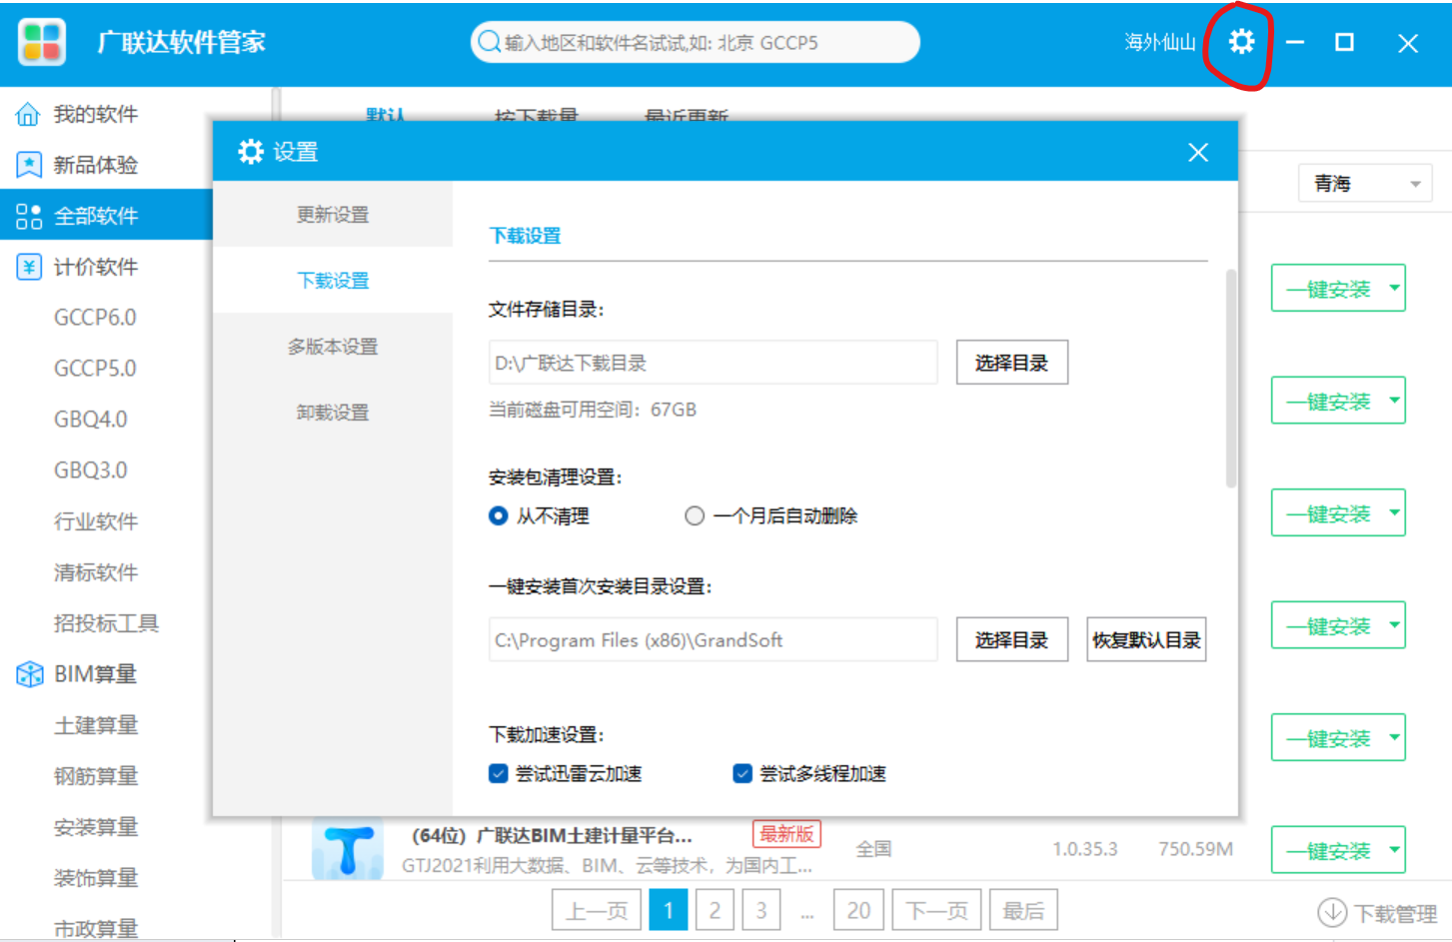This screenshot has width=1452, height=942.
Task: Click the blue T app icon of BIM土建计量平台
Action: point(347,849)
